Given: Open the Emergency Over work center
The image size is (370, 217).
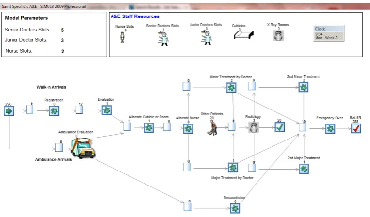Looking at the screenshot, I should pyautogui.click(x=330, y=129).
